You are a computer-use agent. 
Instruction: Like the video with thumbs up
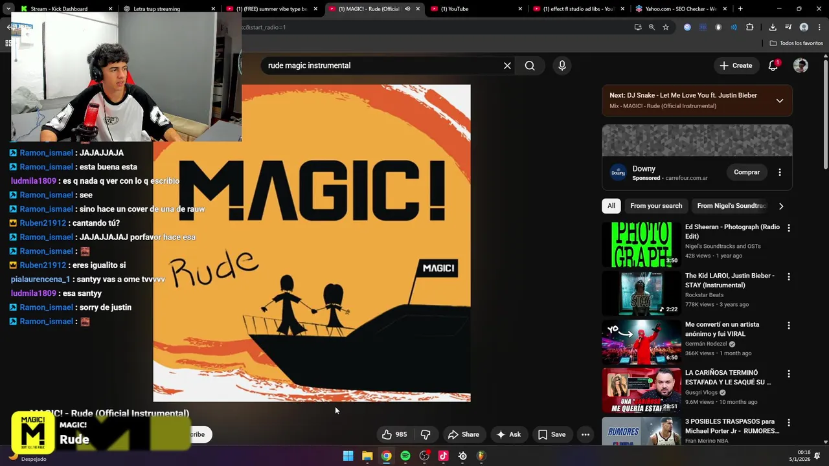394,434
